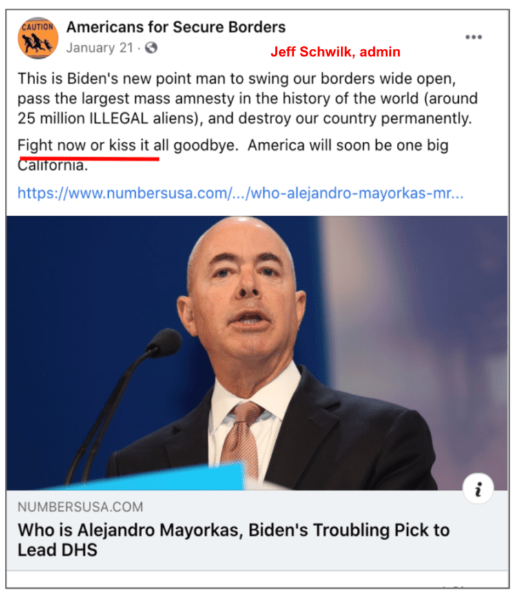Screen dimensions: 516x597
Task: Click the gray link preview card footer
Action: pyautogui.click(x=257, y=530)
